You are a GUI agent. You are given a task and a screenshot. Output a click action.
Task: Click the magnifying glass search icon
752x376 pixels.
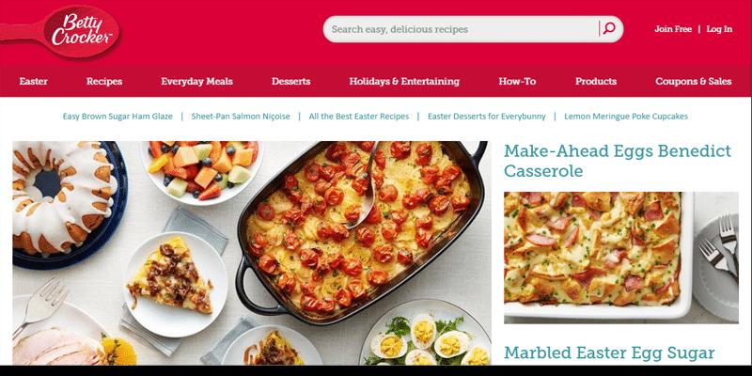point(608,29)
